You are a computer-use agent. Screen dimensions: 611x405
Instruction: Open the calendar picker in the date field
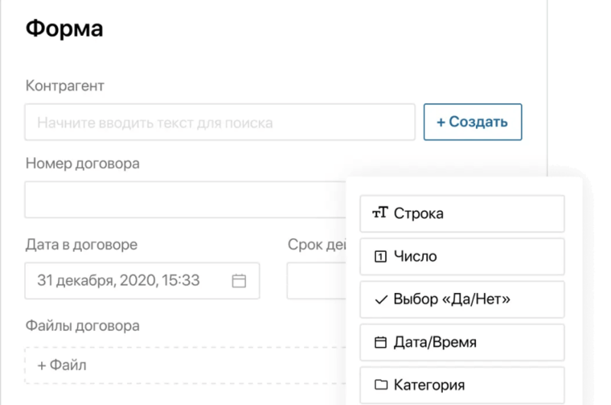click(x=239, y=281)
